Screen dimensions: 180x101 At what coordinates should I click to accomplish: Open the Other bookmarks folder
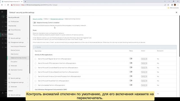(x=173, y=8)
